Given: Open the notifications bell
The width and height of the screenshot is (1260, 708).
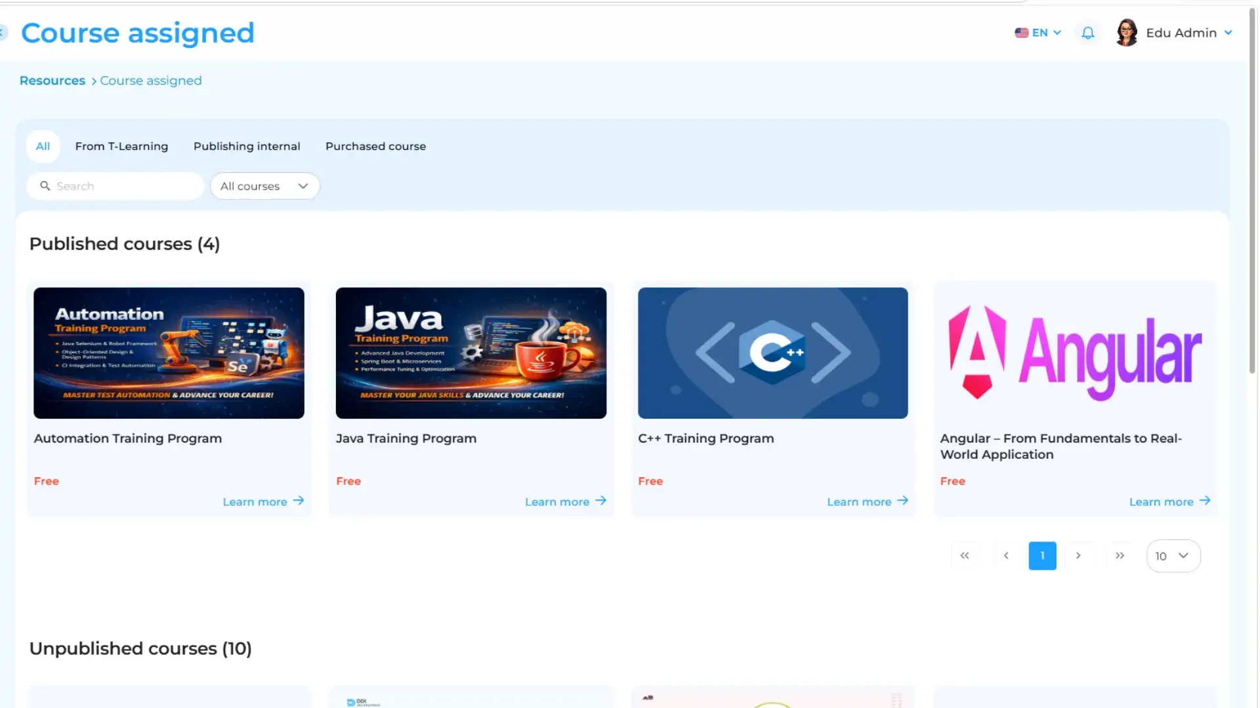Looking at the screenshot, I should pos(1087,33).
